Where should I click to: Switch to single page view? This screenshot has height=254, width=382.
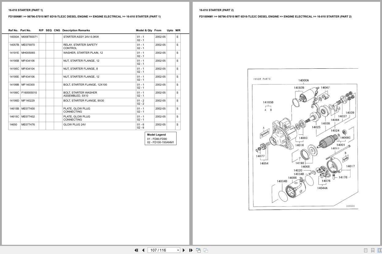[x=366, y=250]
